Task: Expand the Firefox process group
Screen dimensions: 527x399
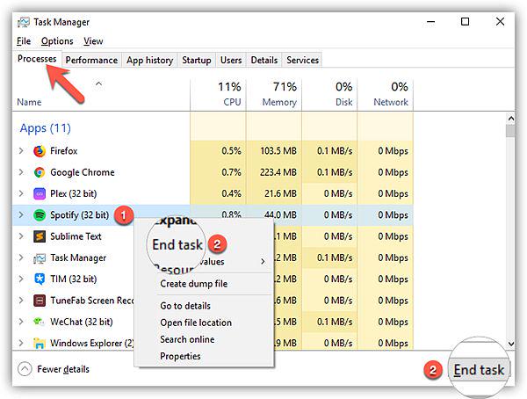Action: point(21,150)
